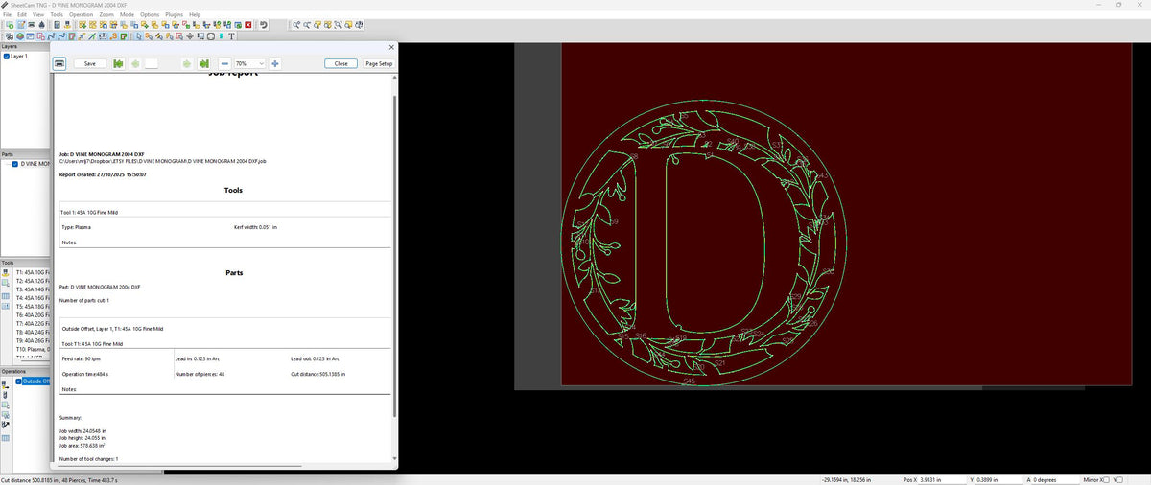This screenshot has height=485, width=1151.
Task: Open the File menu
Action: pyautogui.click(x=7, y=15)
